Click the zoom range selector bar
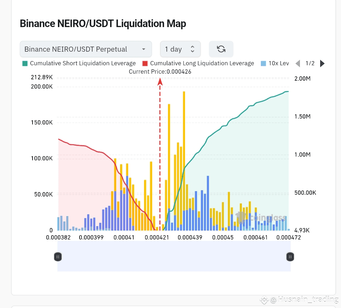Viewport: 341px width, 308px height. [x=174, y=256]
